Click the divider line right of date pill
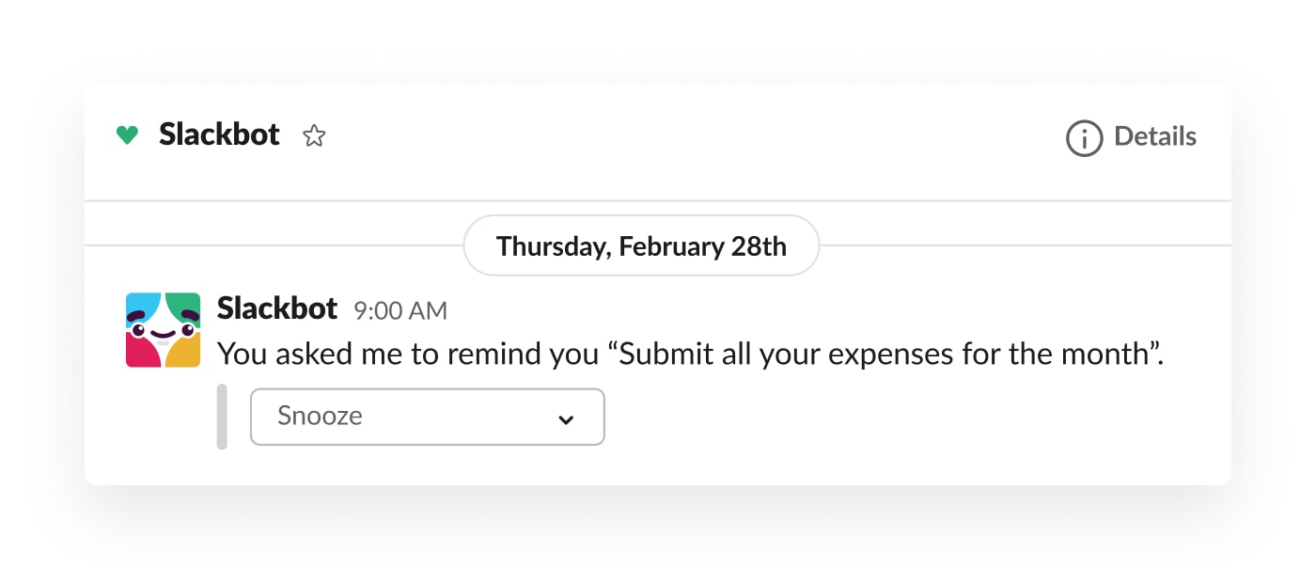Viewport: 1316px width, 568px height. coord(1025,246)
